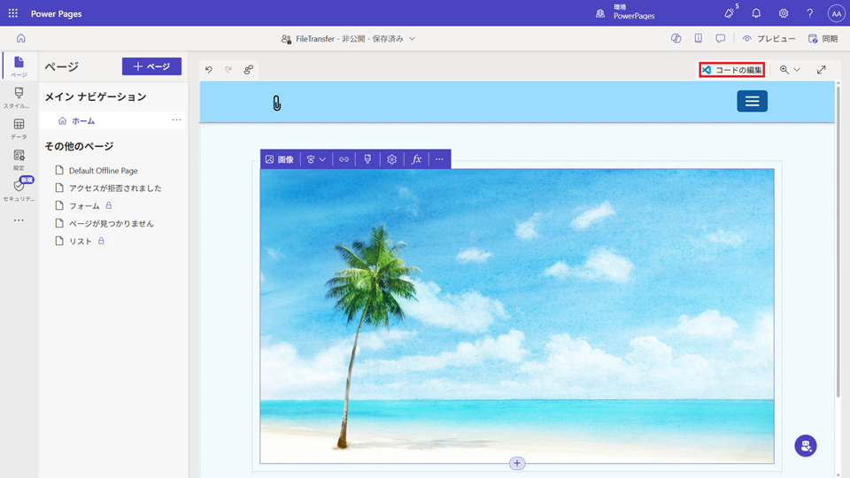Image resolution: width=850 pixels, height=478 pixels.
Task: Expand the canvas to full screen view
Action: tap(821, 69)
